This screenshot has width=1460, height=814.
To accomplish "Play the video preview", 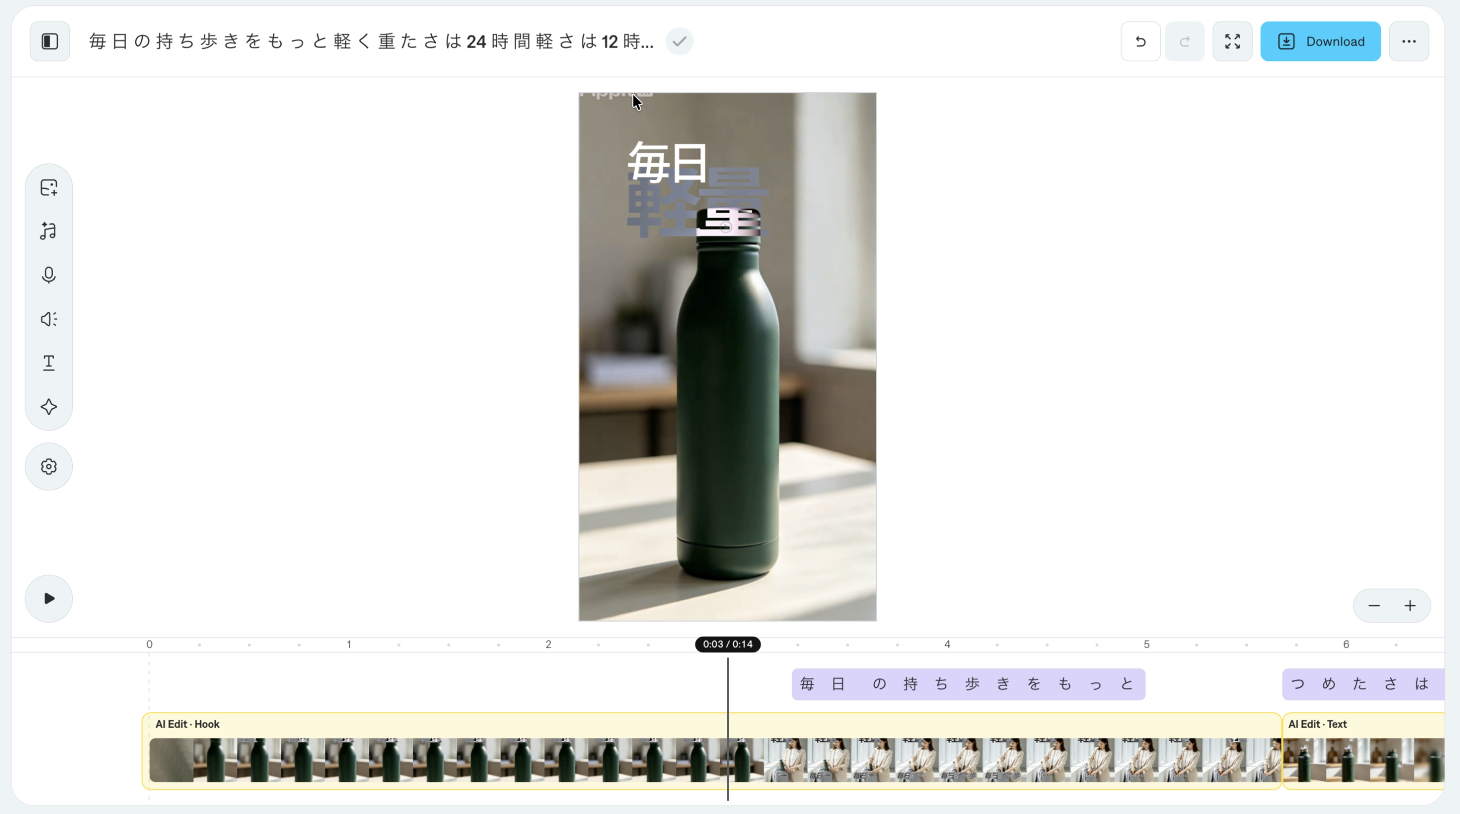I will click(x=49, y=599).
